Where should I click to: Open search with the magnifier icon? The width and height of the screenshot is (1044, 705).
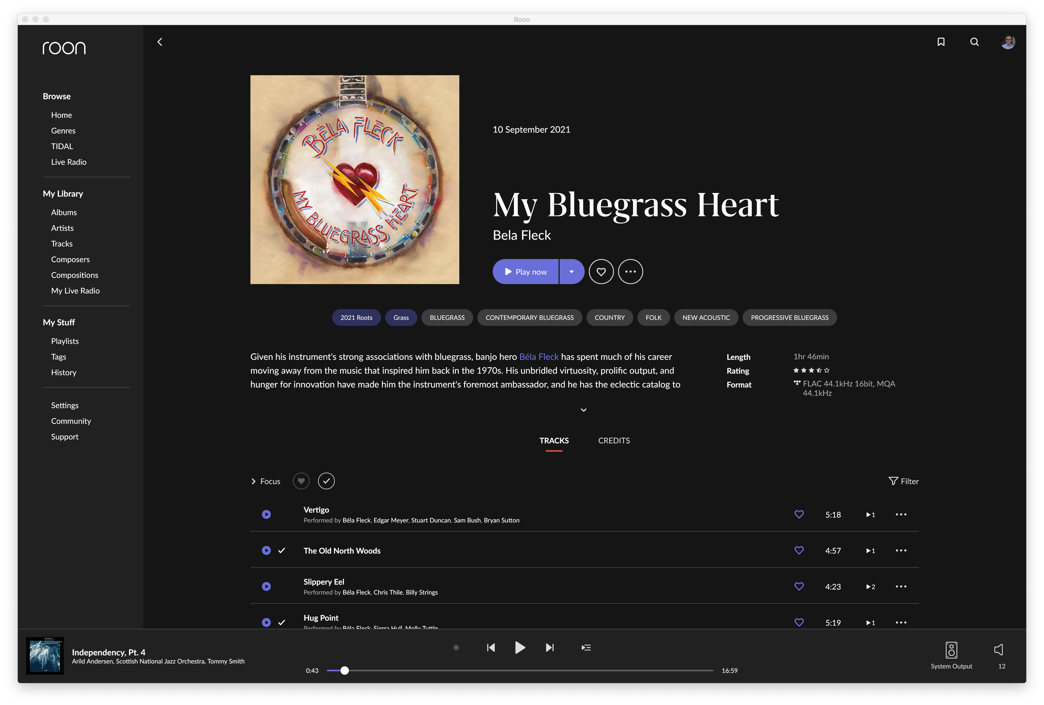point(974,42)
